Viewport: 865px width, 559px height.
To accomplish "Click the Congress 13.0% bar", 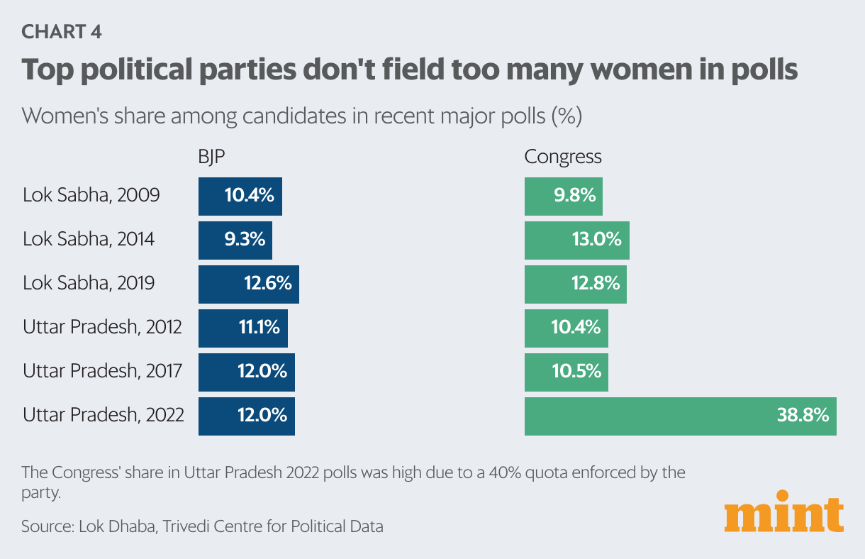I will [x=576, y=240].
